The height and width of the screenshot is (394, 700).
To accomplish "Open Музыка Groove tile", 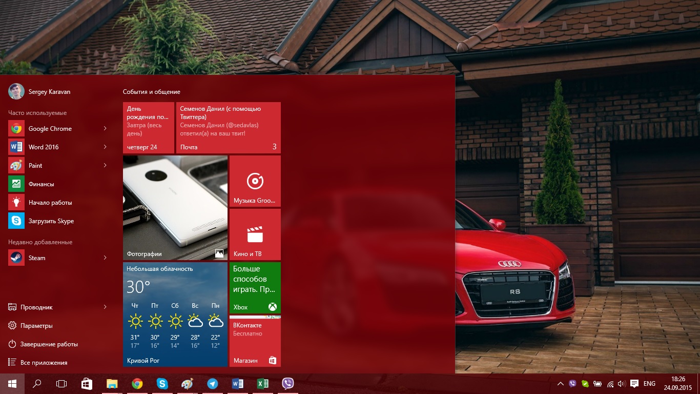I will 255,181.
